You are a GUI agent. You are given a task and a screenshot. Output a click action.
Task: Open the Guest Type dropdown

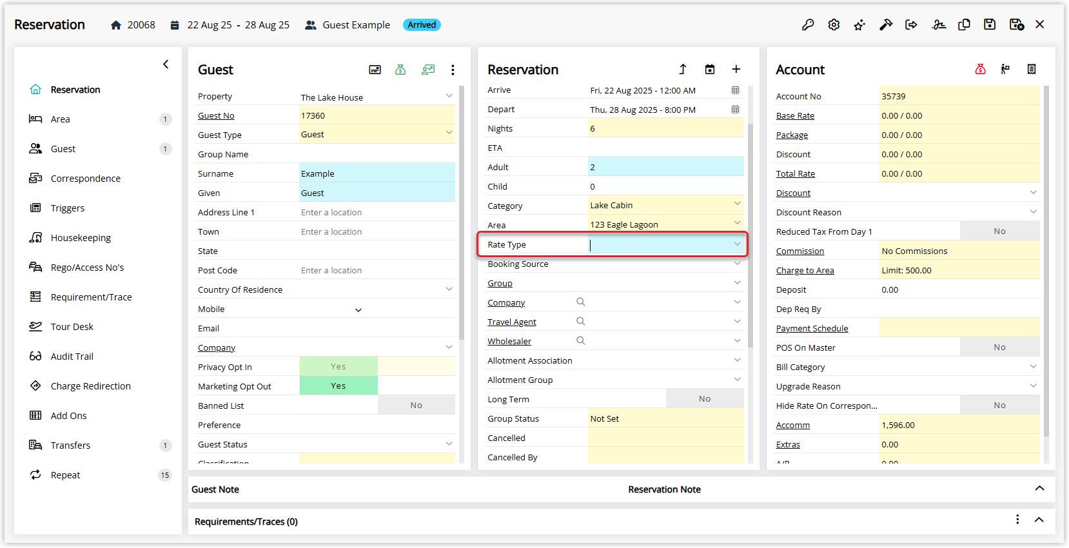pos(449,133)
